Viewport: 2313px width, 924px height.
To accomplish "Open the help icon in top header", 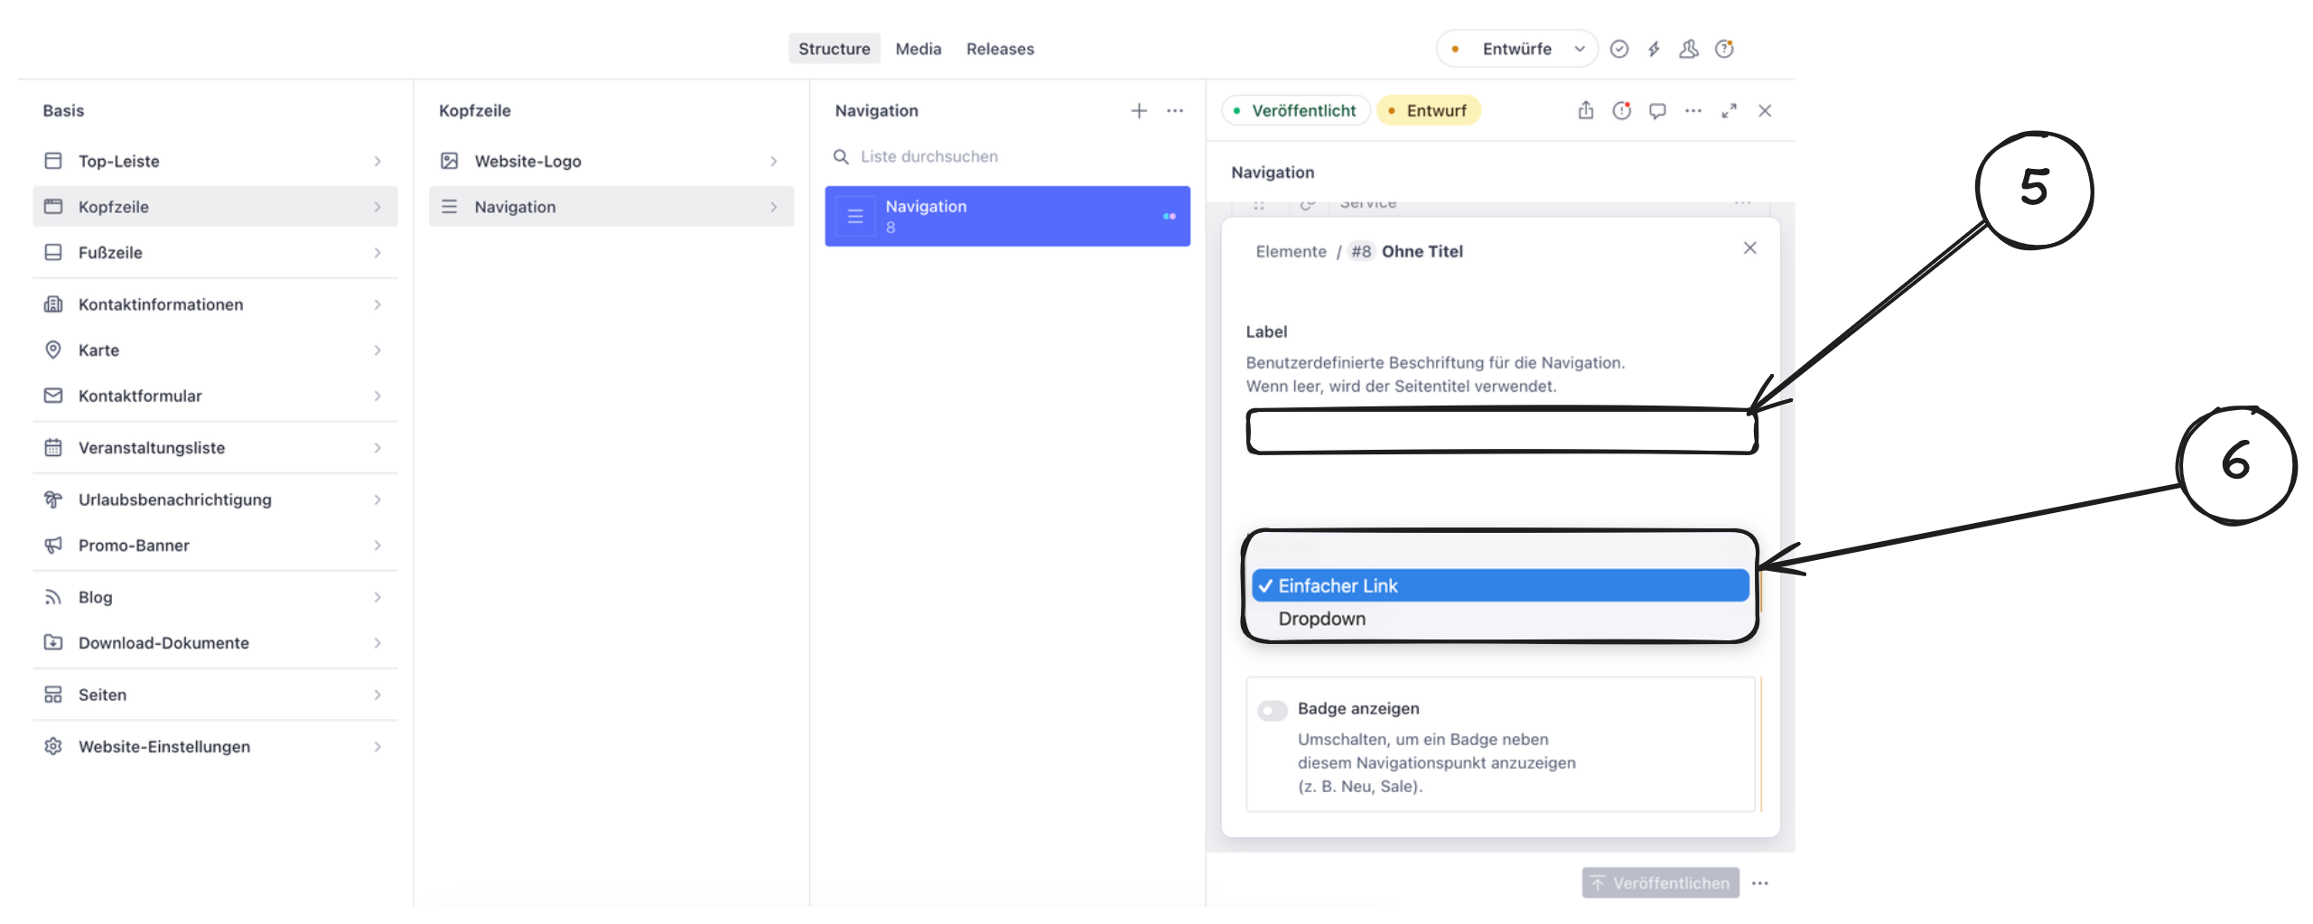I will point(1724,49).
